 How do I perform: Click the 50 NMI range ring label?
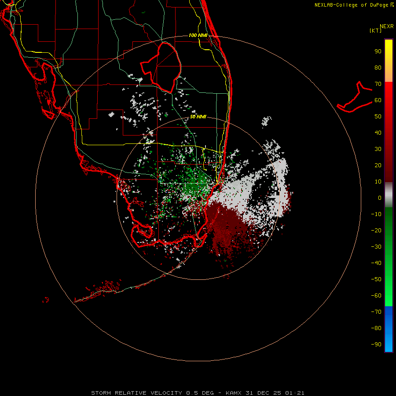click(198, 117)
